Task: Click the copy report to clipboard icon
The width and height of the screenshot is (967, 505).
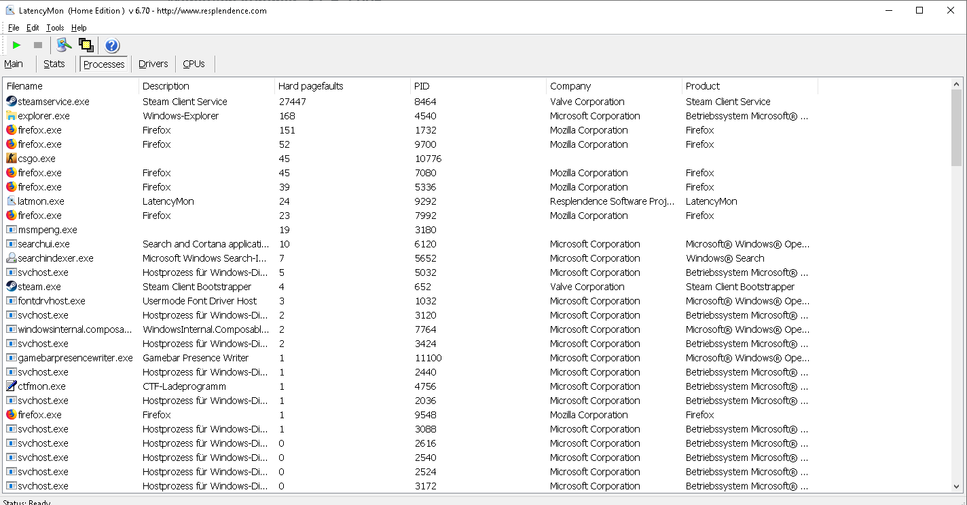Action: (86, 45)
